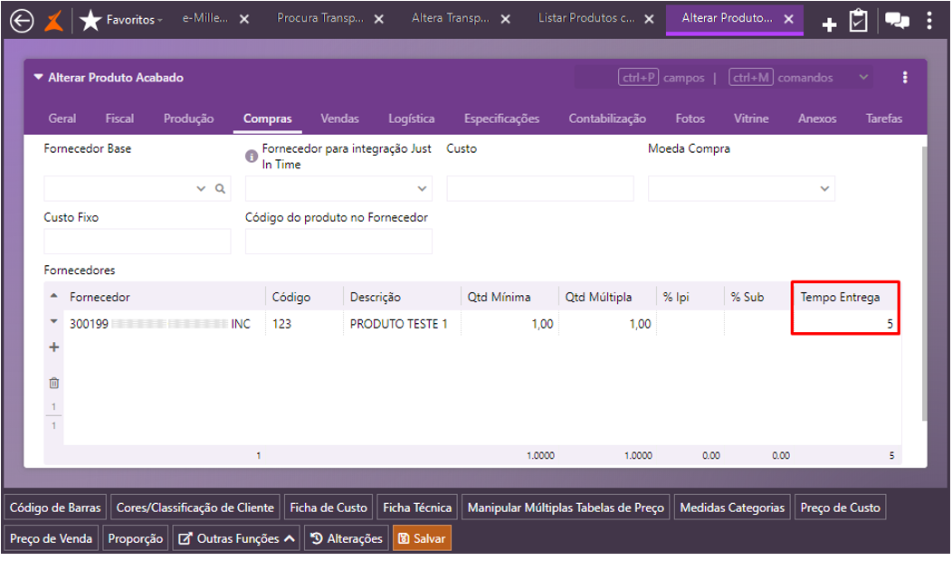The image size is (952, 570).
Task: Expand the Fornecedor Base dropdown
Action: (x=201, y=189)
